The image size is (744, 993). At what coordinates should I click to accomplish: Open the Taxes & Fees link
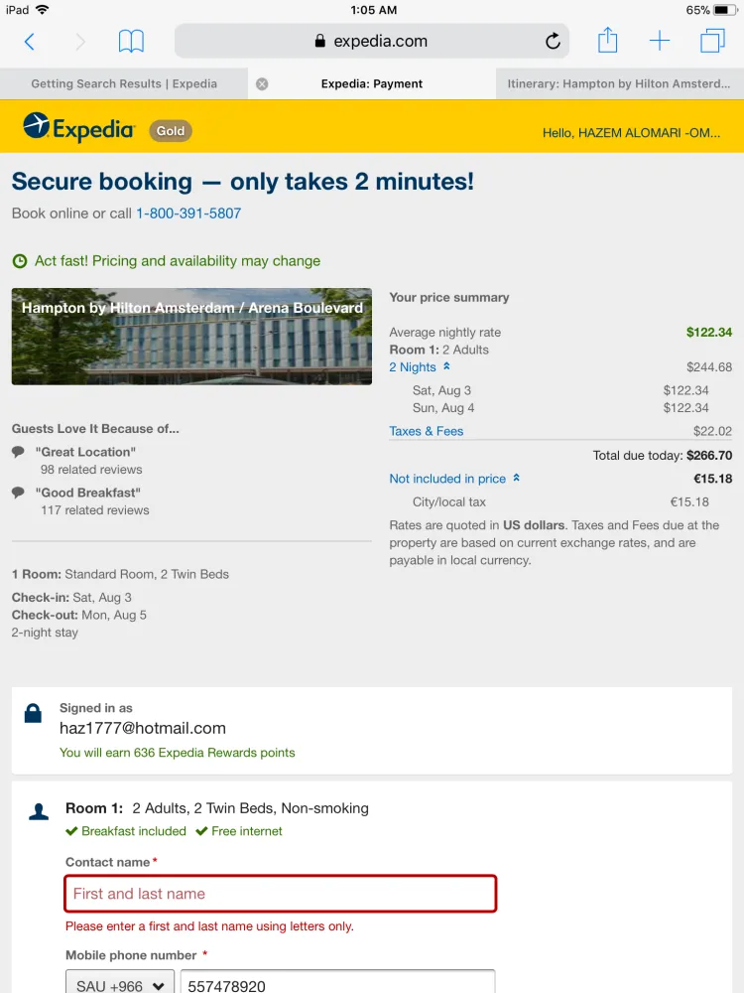(427, 431)
